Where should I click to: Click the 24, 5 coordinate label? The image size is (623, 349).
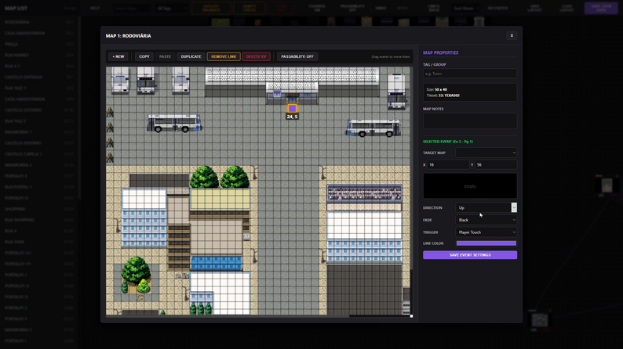pos(292,117)
